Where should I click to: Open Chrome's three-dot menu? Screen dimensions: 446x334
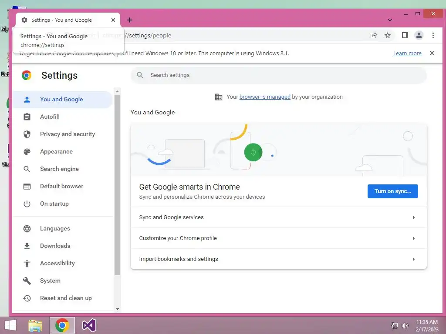[x=433, y=36]
